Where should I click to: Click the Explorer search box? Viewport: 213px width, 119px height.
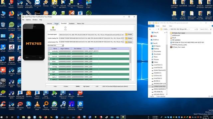[x=206, y=29]
